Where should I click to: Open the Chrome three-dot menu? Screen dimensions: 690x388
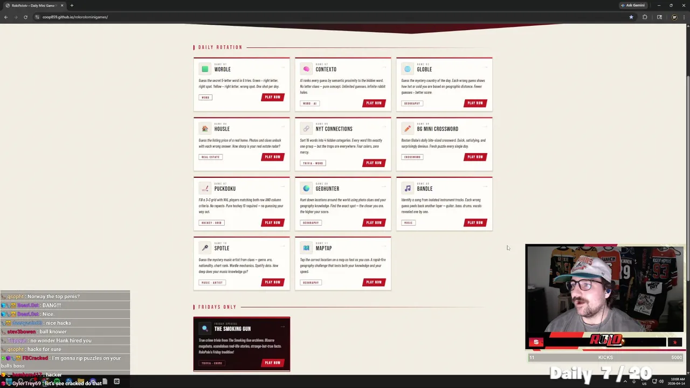tap(685, 17)
